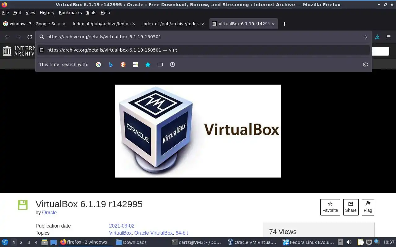Viewport: 396px width, 247px height.
Task: Click the Internet Archive logo
Action: point(19,51)
